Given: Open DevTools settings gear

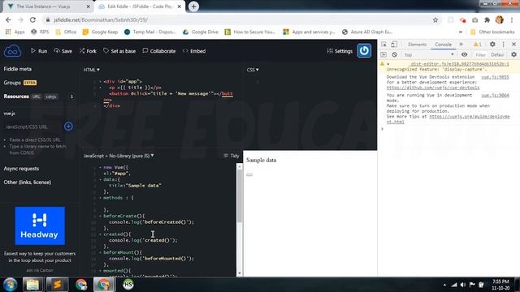Looking at the screenshot, I should (492, 45).
